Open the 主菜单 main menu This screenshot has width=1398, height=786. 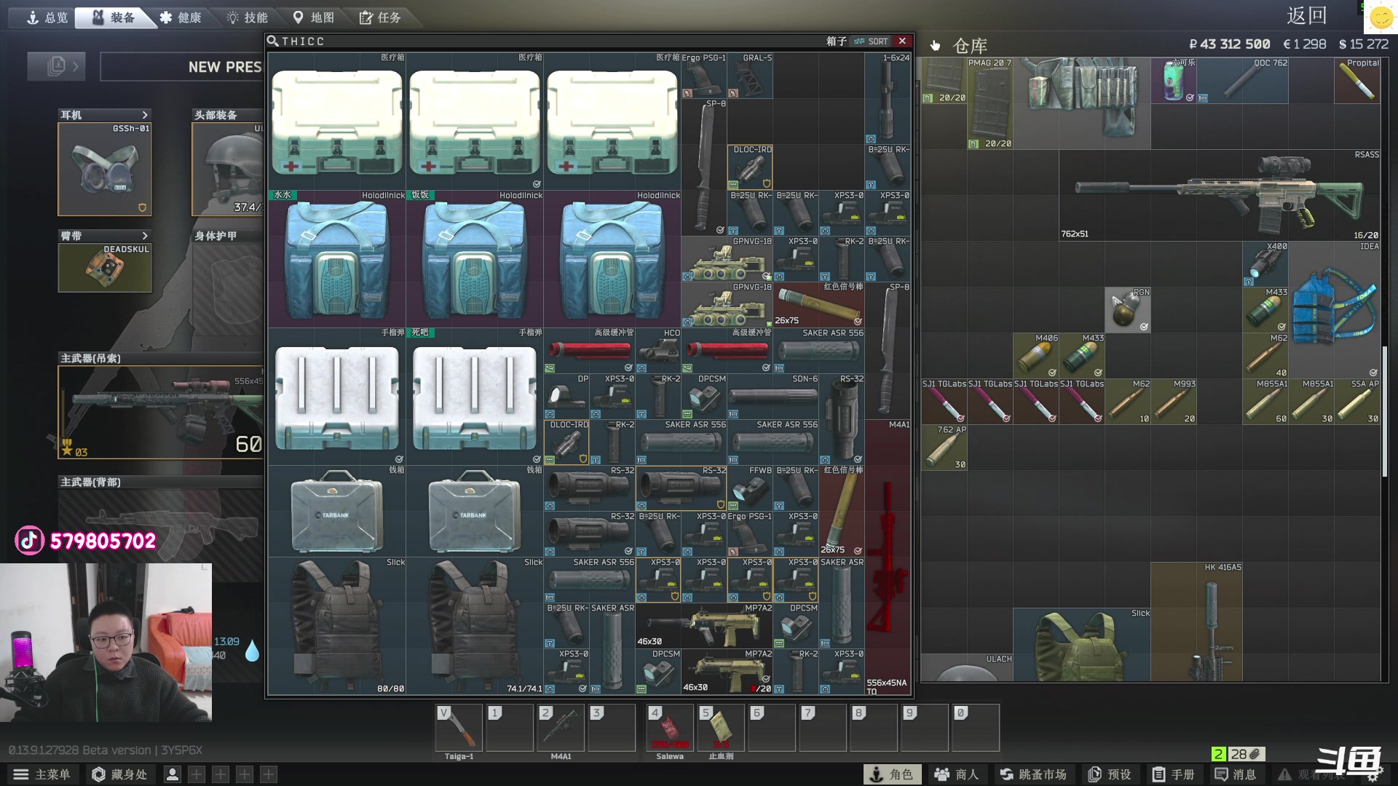(42, 774)
